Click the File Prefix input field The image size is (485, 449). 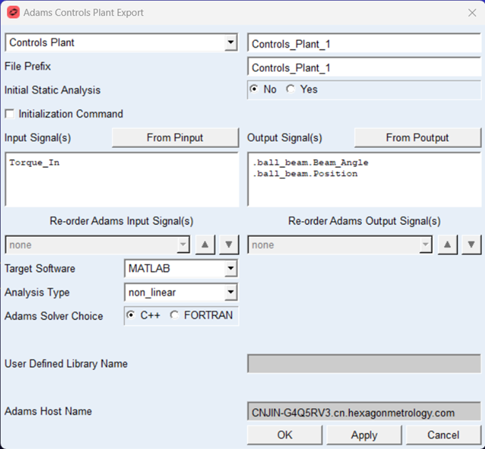click(x=364, y=68)
